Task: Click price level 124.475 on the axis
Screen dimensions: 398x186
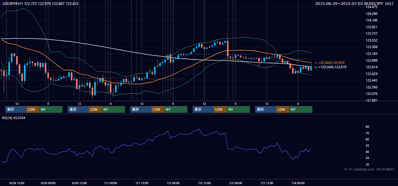Action: pyautogui.click(x=372, y=7)
